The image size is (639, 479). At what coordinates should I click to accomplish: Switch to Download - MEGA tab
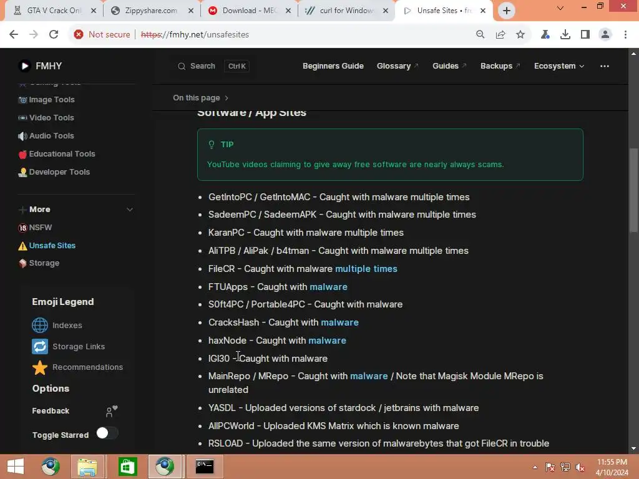[x=248, y=11]
